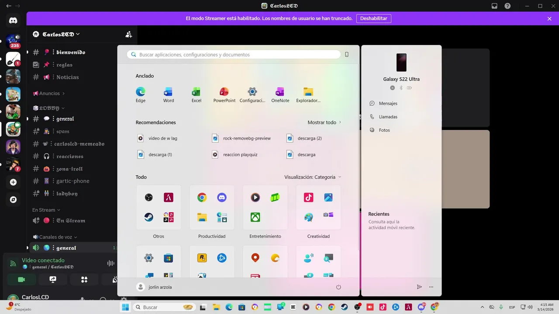Launch Word from the pinned apps
Screen dimensions: 559x314
point(168,95)
